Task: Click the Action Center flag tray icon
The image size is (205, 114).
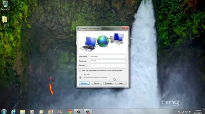Action: (x=179, y=112)
